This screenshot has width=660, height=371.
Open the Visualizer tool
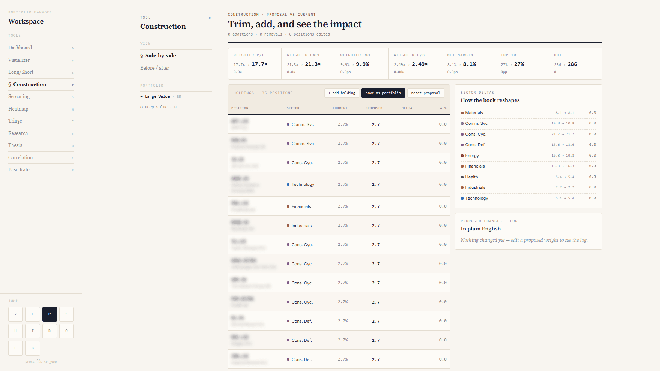pos(41,60)
